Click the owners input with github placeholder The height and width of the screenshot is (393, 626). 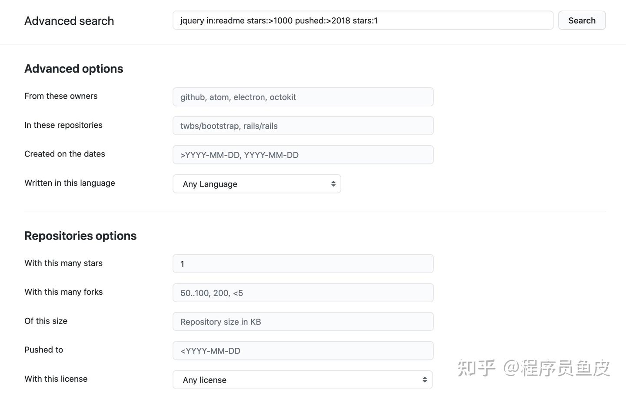click(303, 97)
